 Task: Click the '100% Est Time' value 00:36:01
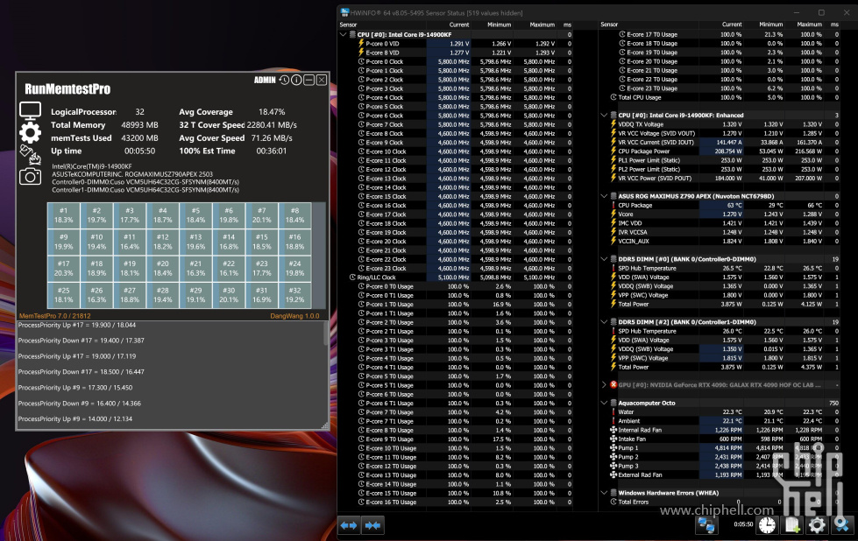coord(272,151)
